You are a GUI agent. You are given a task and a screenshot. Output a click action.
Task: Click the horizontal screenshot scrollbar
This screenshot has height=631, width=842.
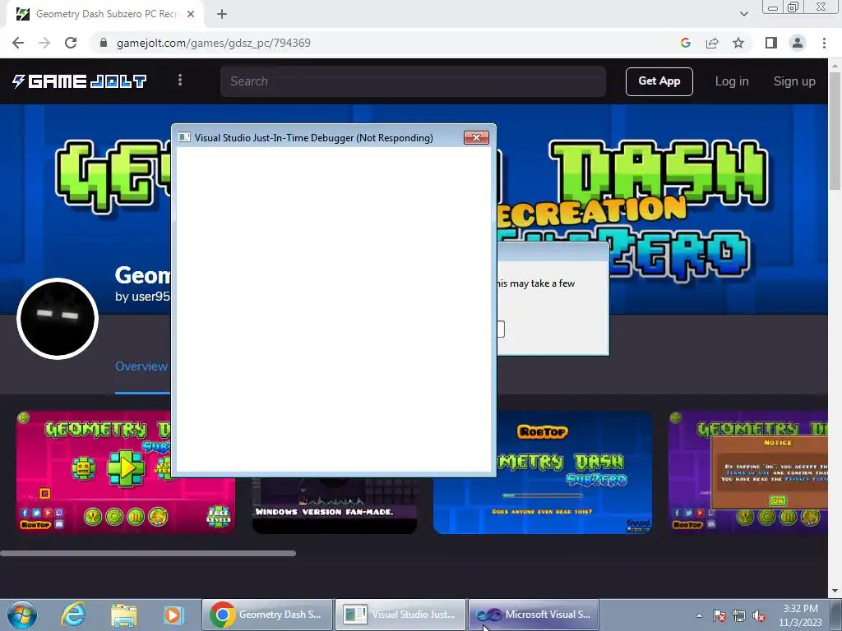click(x=148, y=553)
